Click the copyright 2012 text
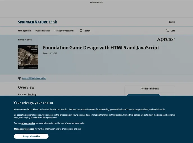 pyautogui.click(x=54, y=53)
